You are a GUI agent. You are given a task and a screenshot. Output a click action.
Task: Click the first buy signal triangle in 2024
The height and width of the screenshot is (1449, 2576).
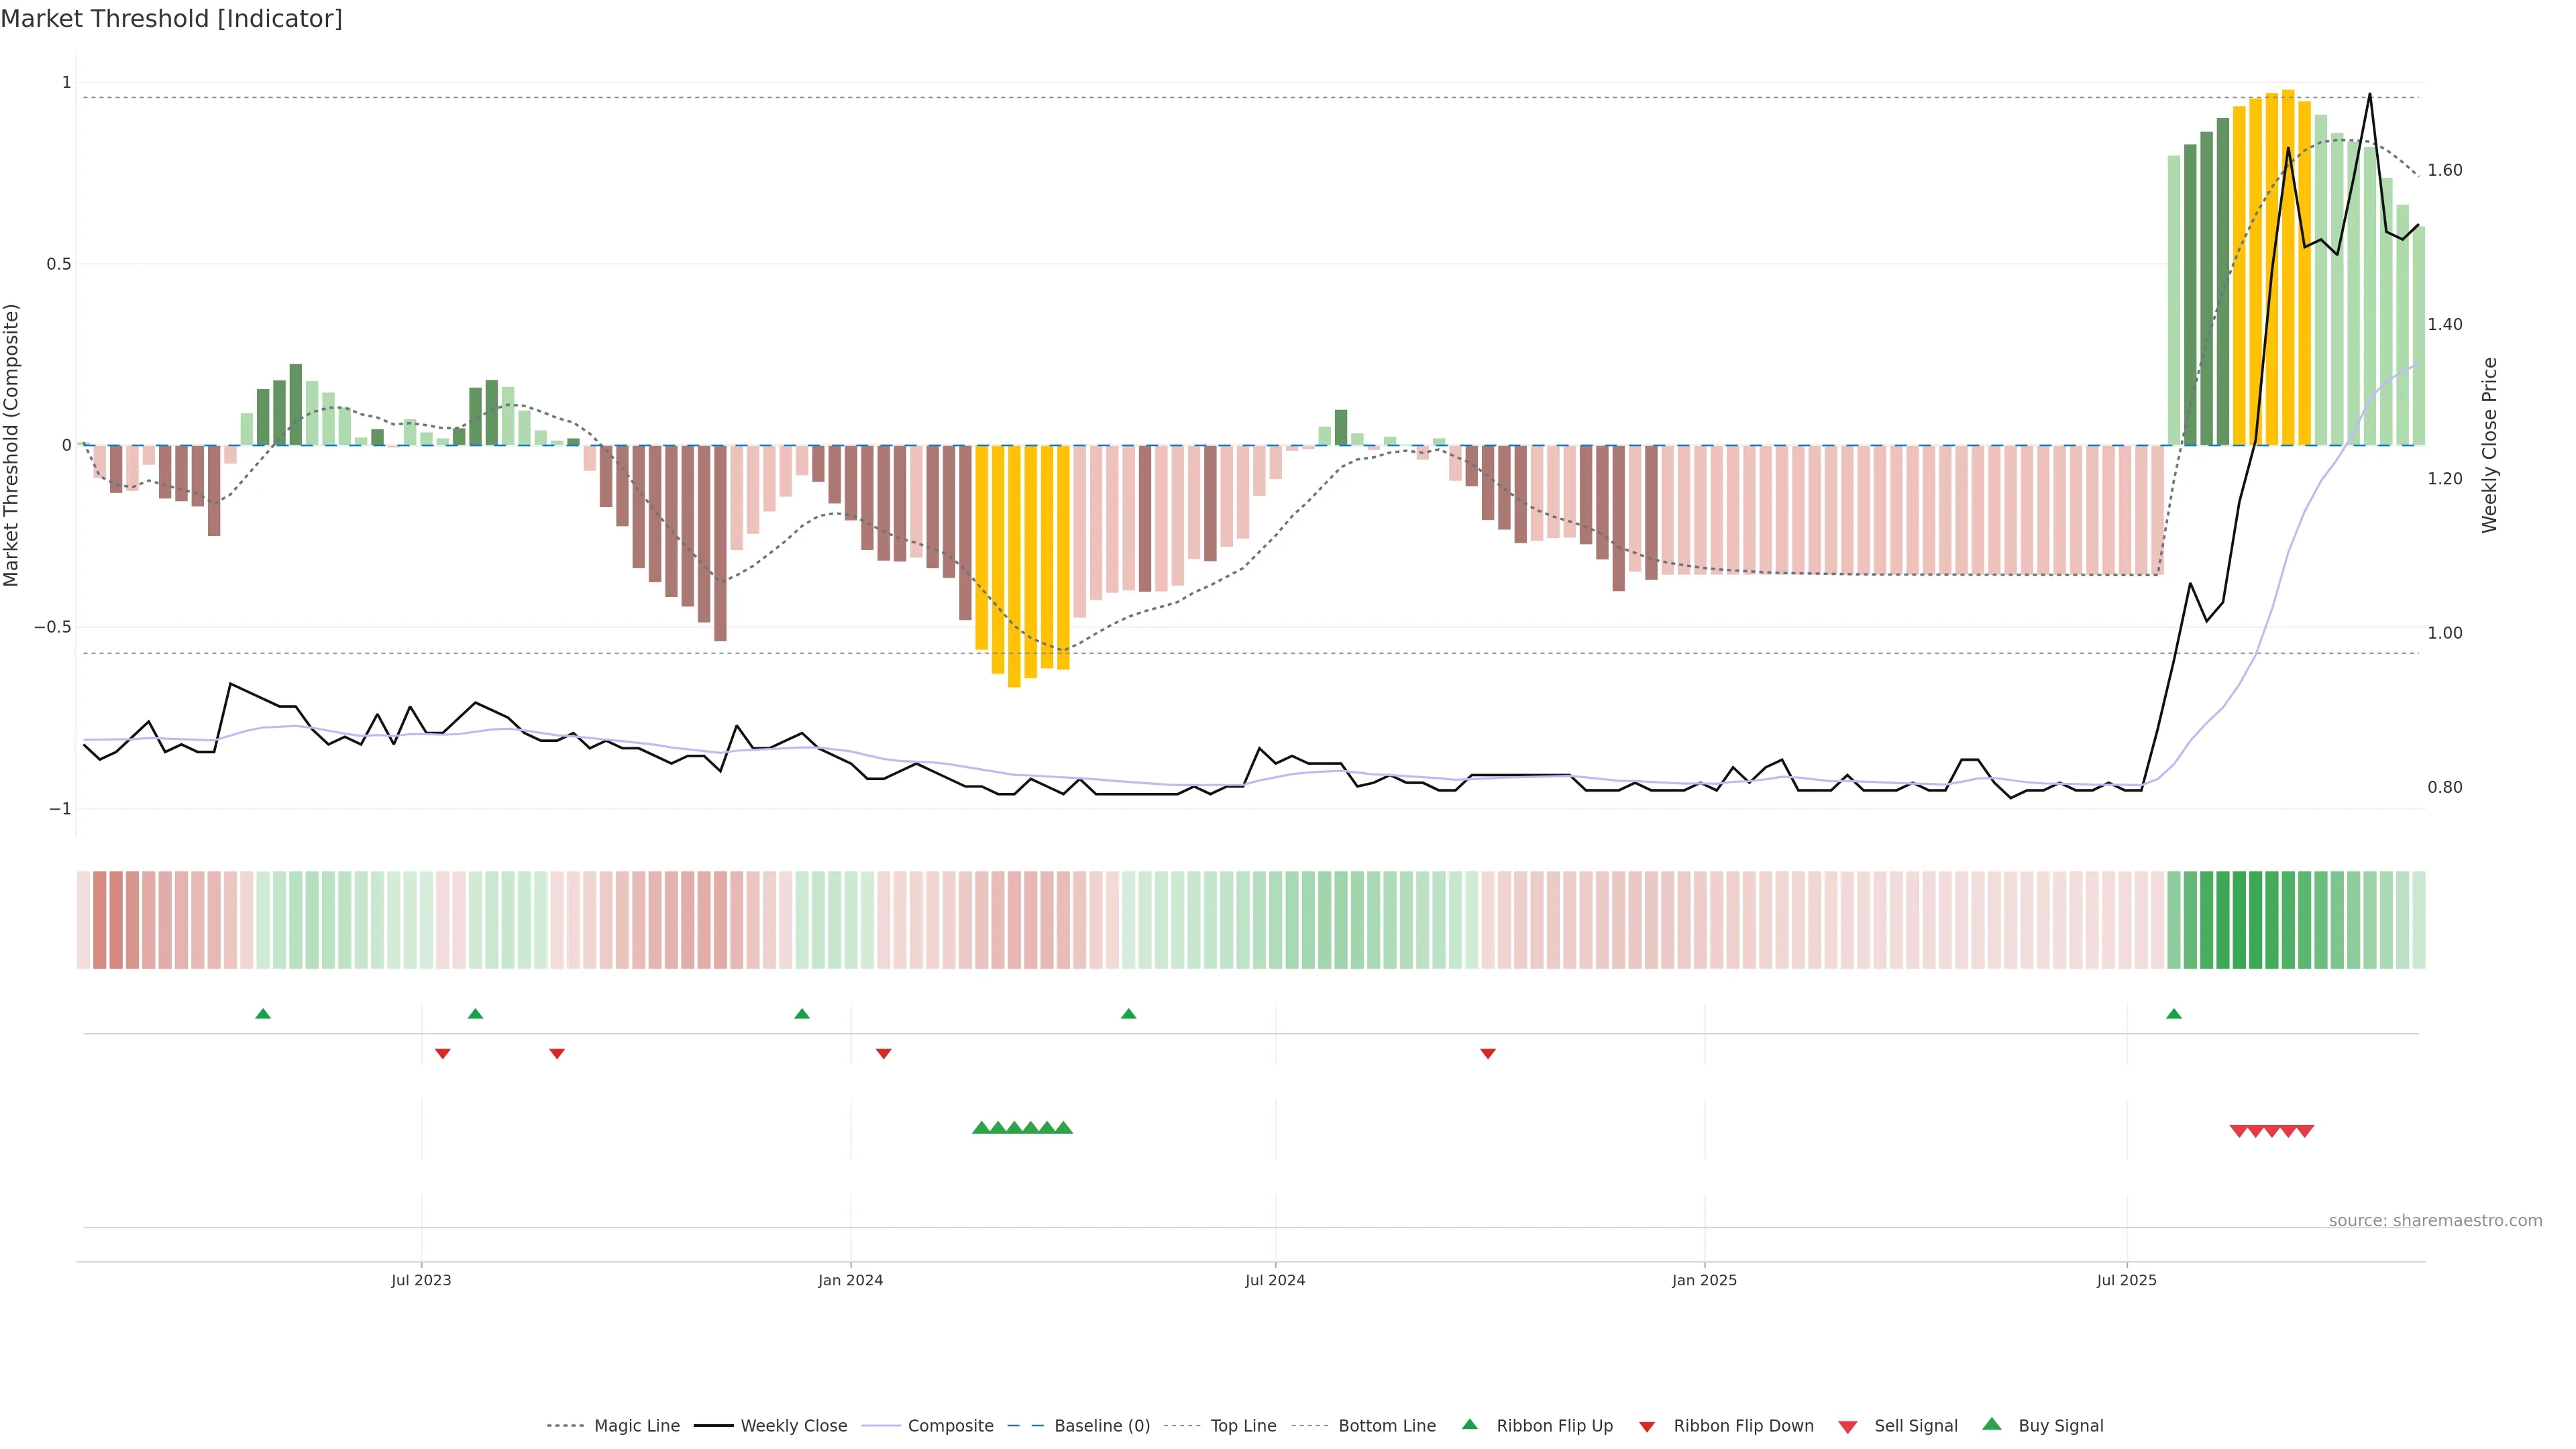tap(981, 1128)
